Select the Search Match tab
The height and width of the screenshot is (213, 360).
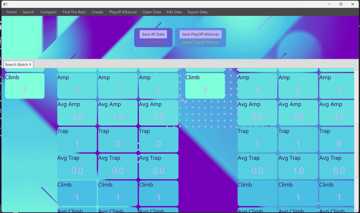[17, 64]
